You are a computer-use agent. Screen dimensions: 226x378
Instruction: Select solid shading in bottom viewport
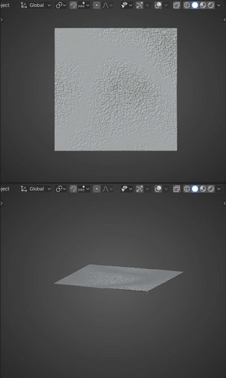[x=195, y=189]
